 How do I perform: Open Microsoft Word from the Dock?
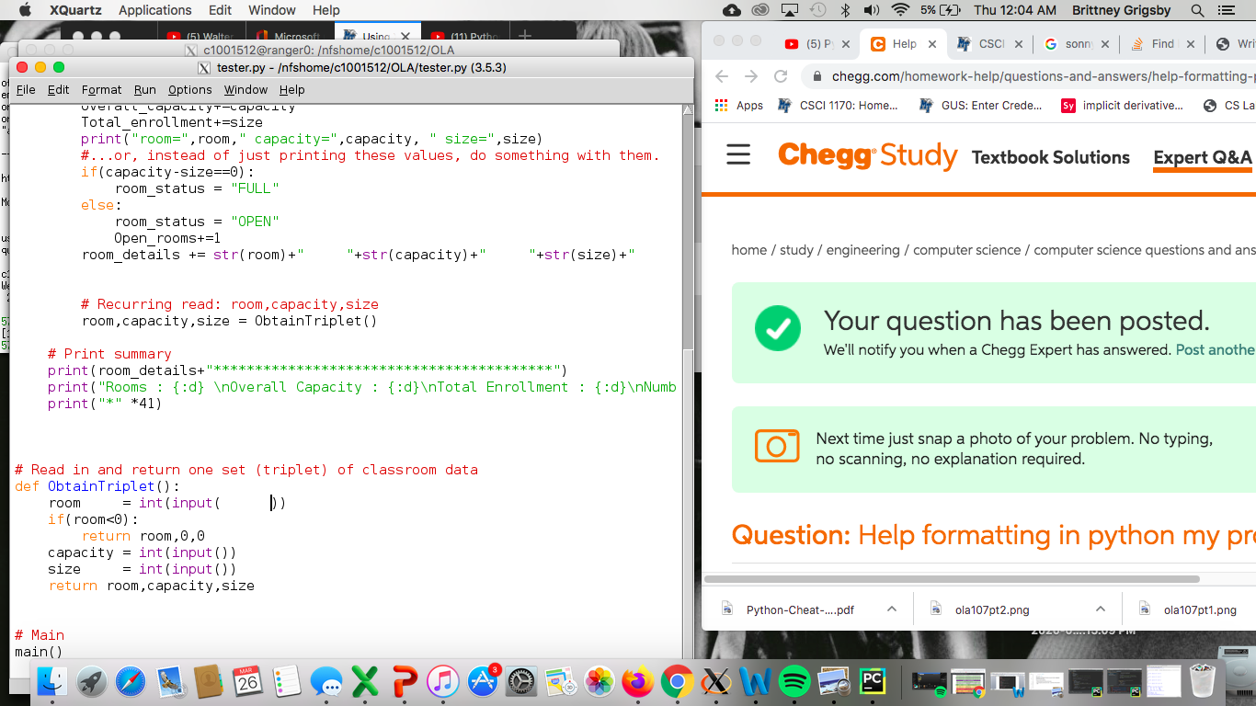(754, 681)
